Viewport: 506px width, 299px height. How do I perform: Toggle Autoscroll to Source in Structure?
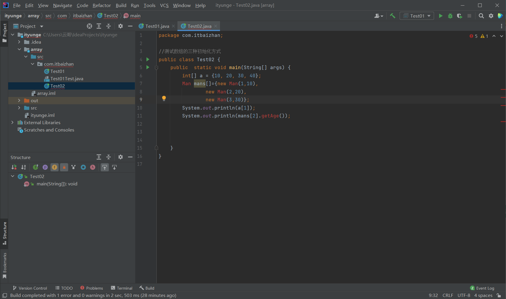[x=105, y=167]
